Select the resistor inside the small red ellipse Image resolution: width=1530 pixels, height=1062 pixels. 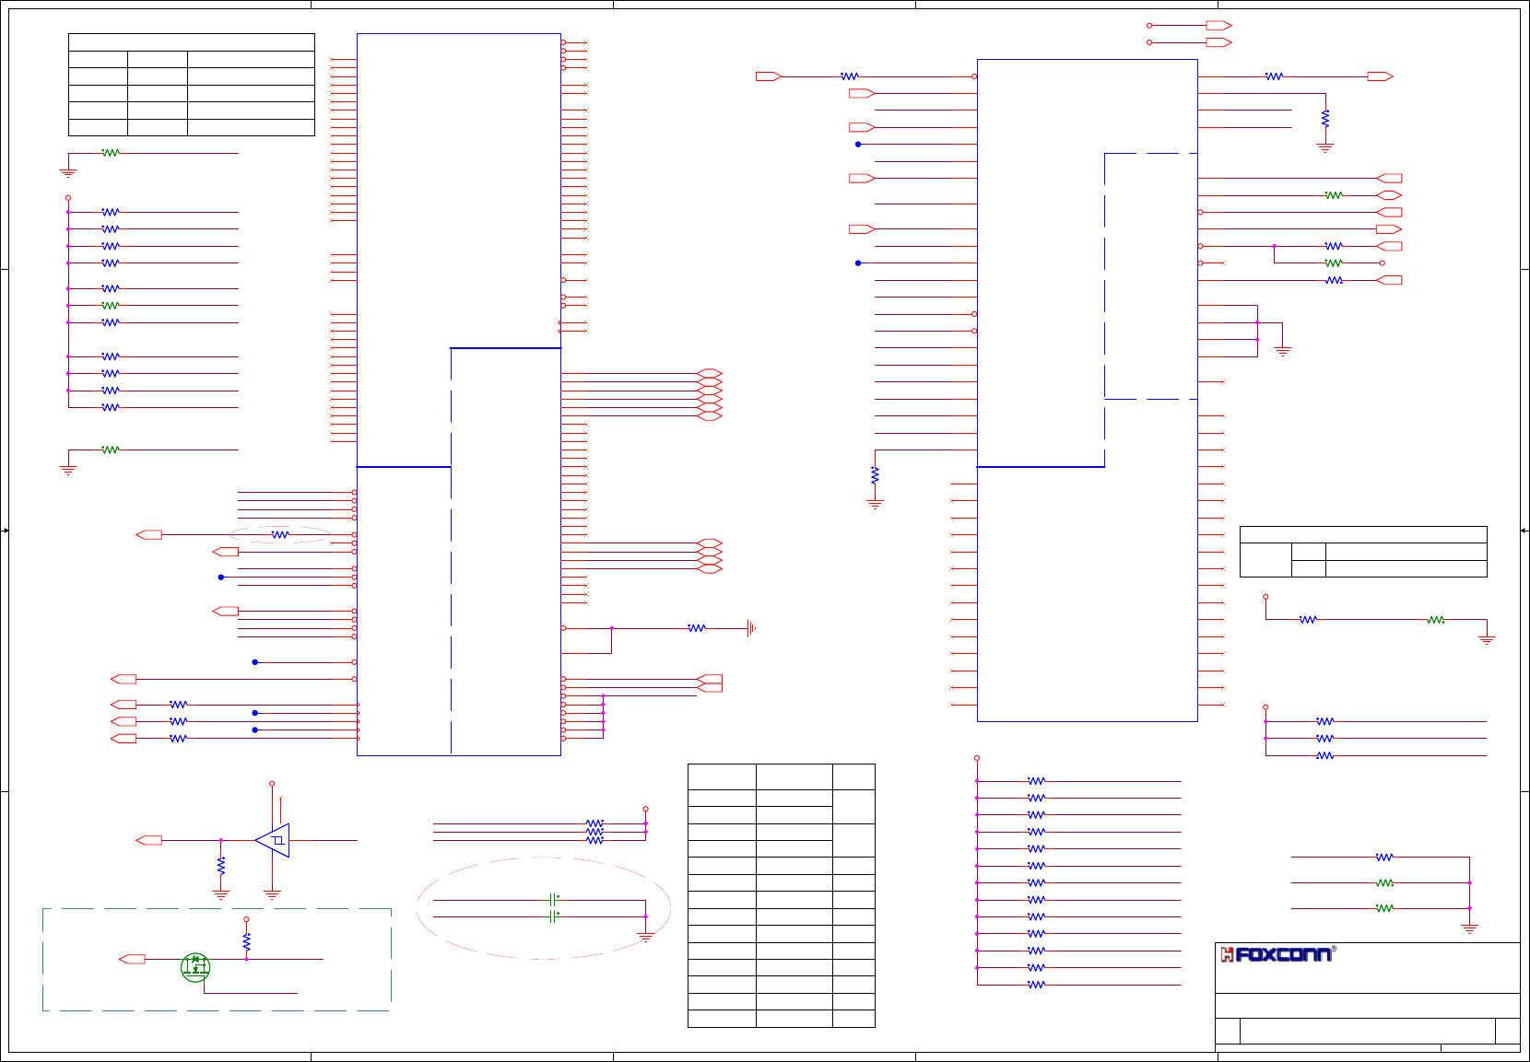[x=280, y=534]
